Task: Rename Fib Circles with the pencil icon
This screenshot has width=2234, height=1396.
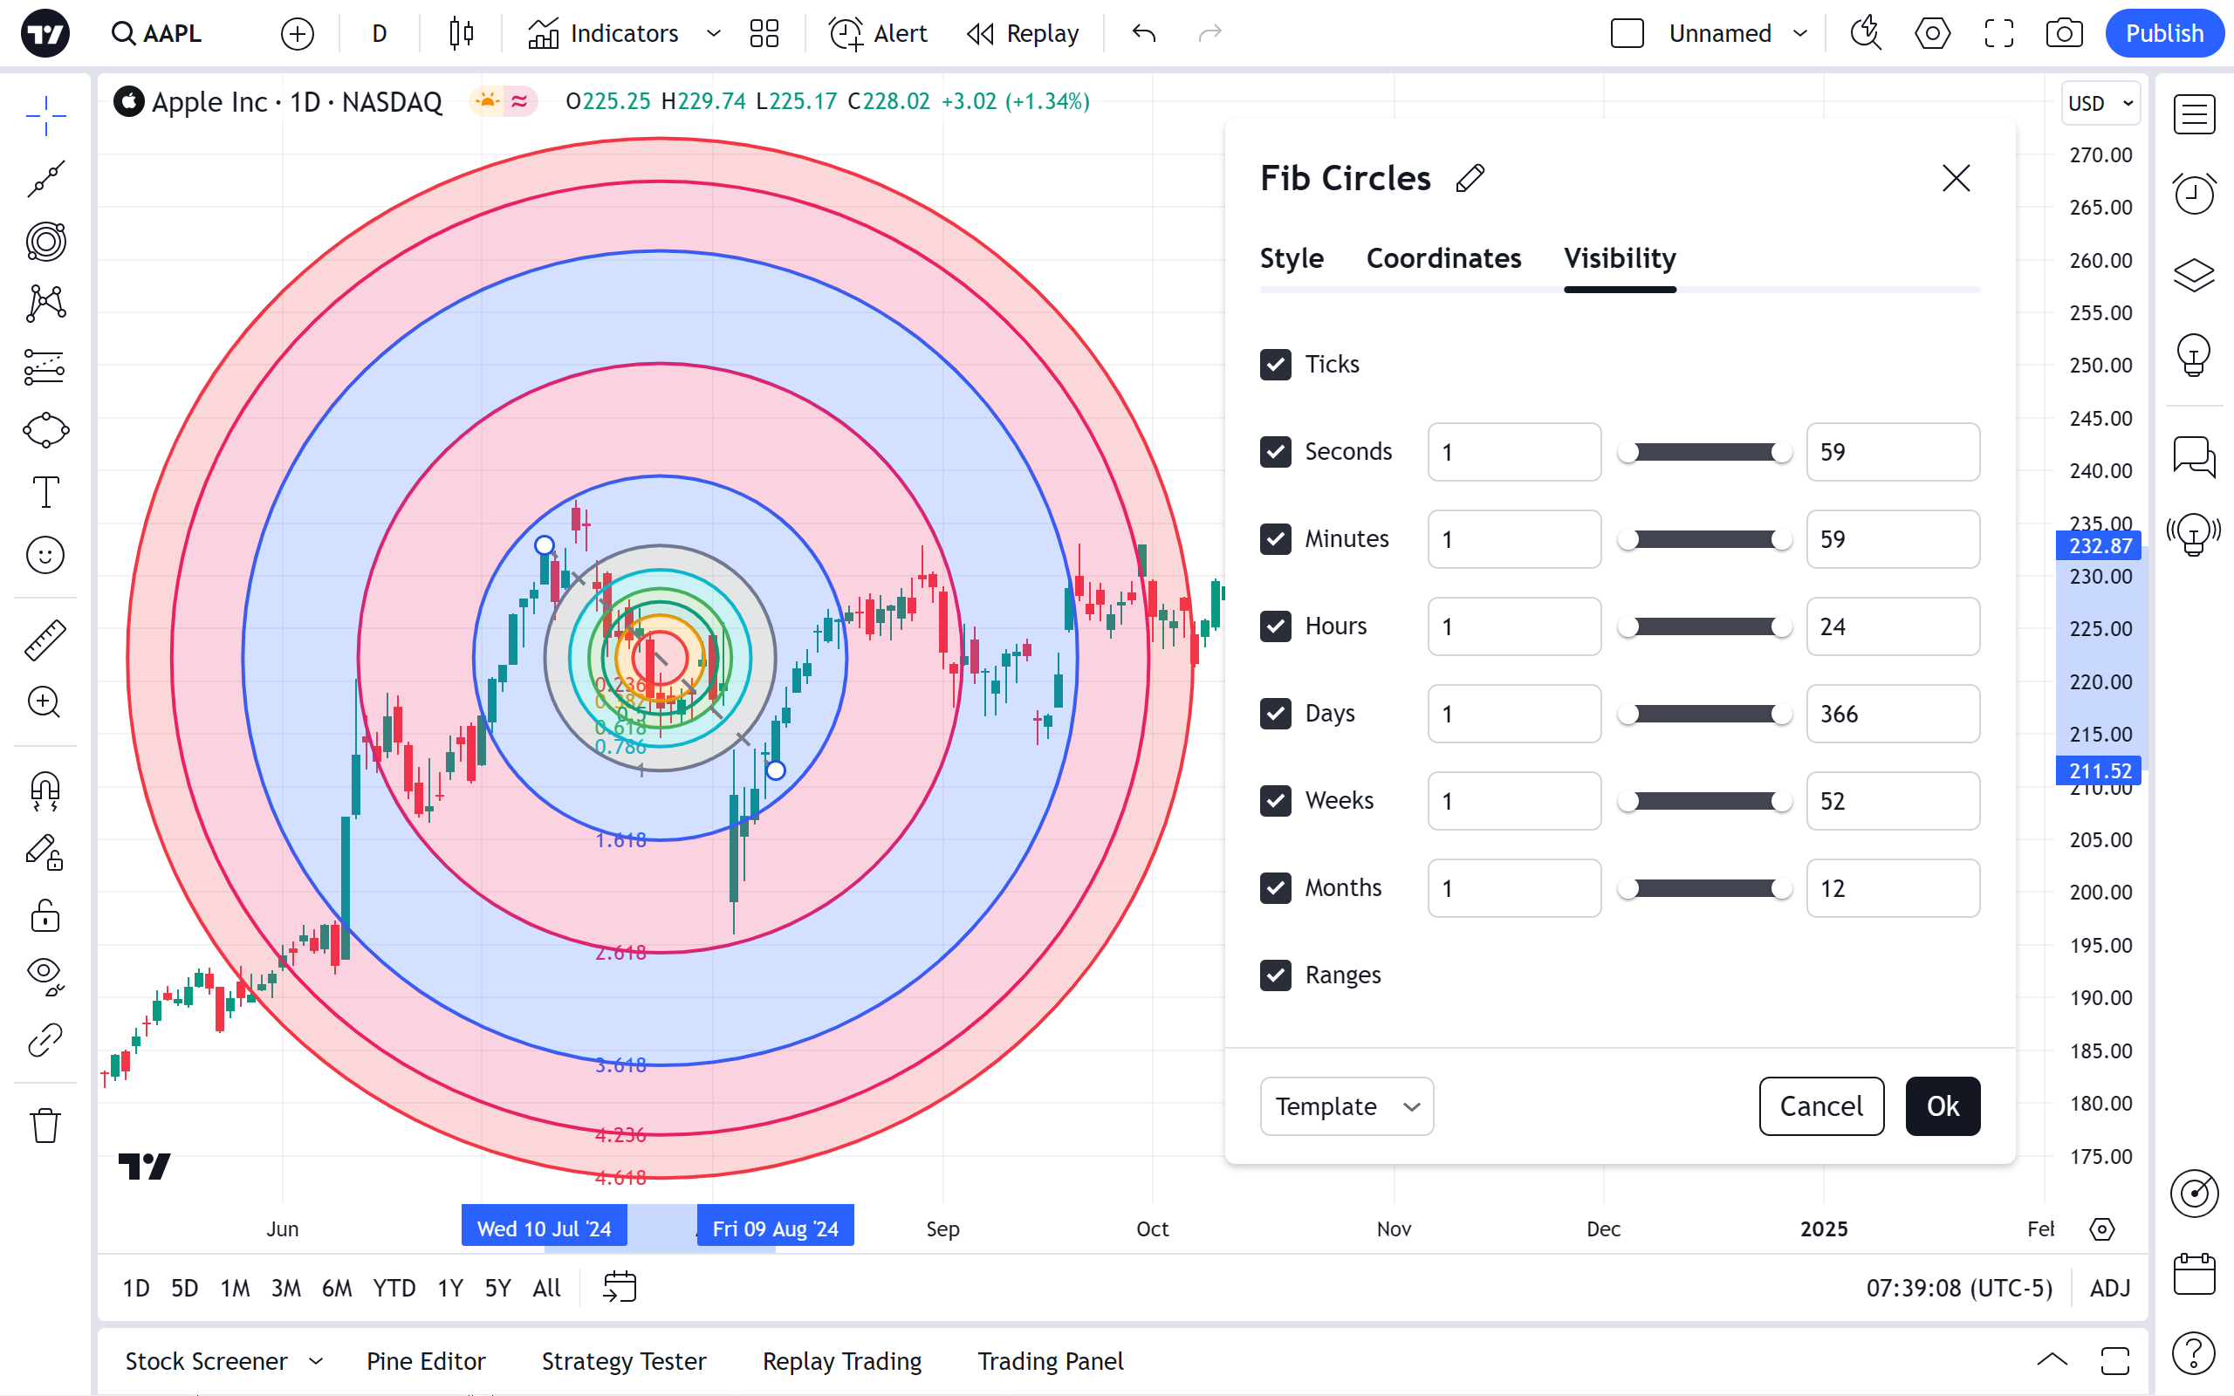Action: click(1470, 178)
